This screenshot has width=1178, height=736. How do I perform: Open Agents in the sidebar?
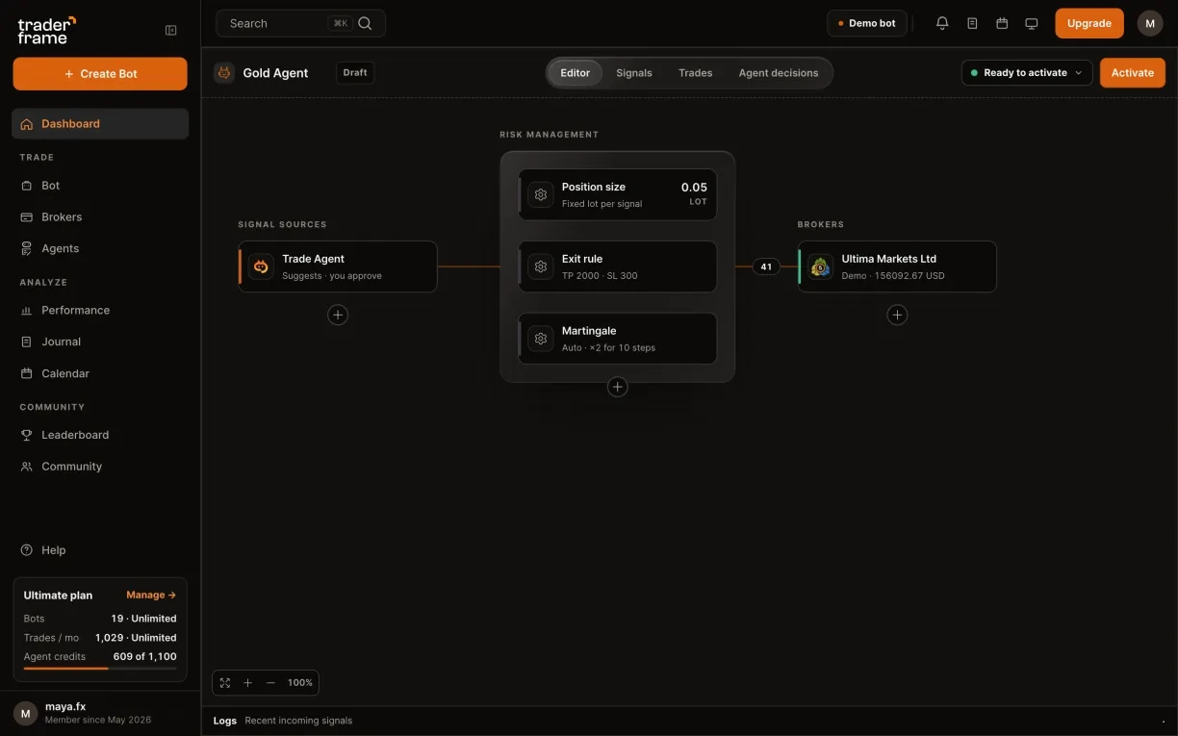100,248
